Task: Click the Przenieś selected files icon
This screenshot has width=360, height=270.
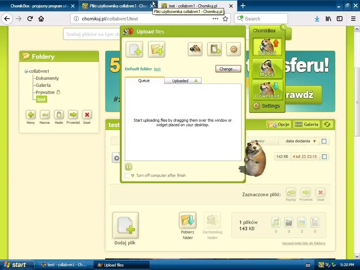Action: (306, 192)
